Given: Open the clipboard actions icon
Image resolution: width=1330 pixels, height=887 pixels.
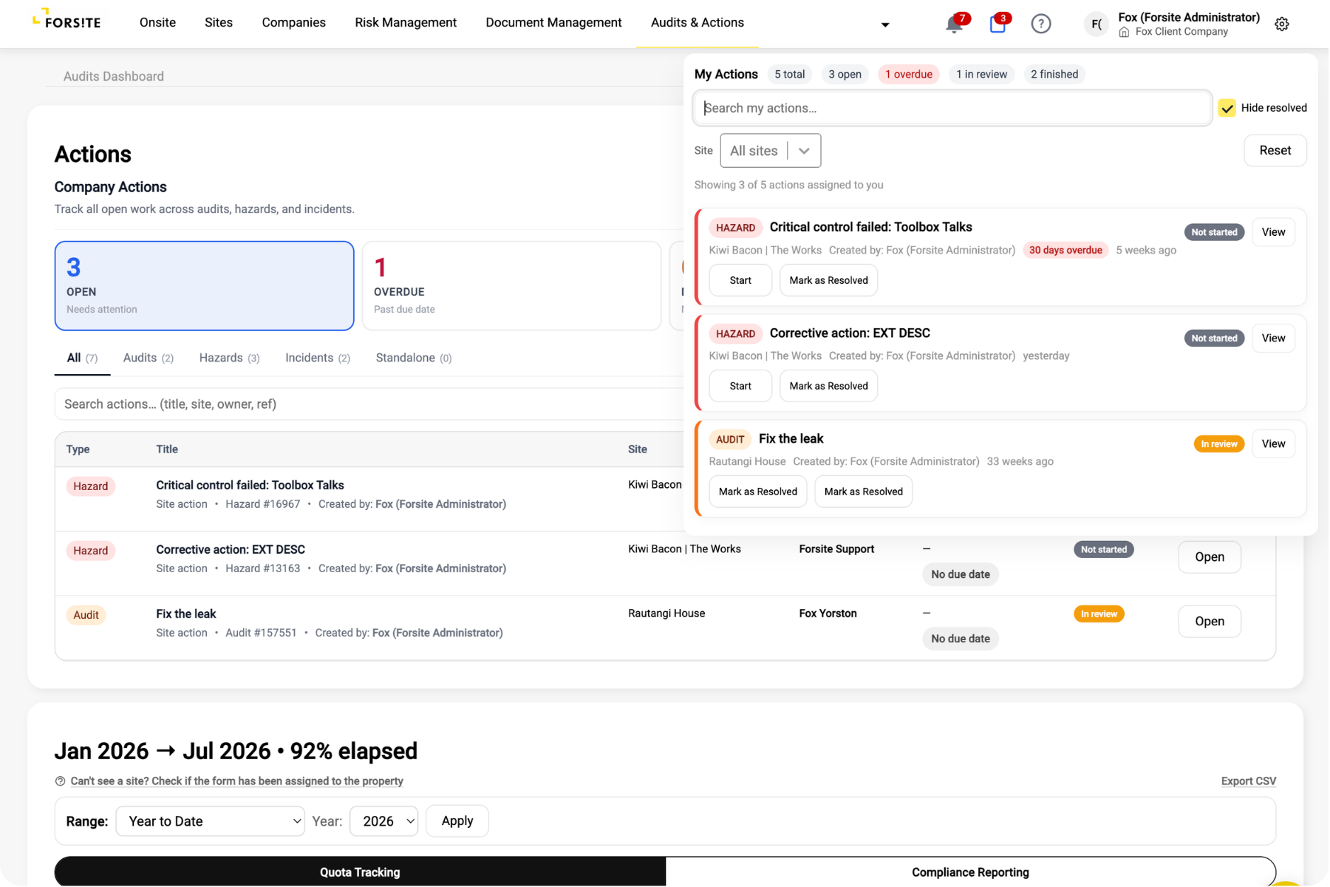Looking at the screenshot, I should tap(997, 24).
